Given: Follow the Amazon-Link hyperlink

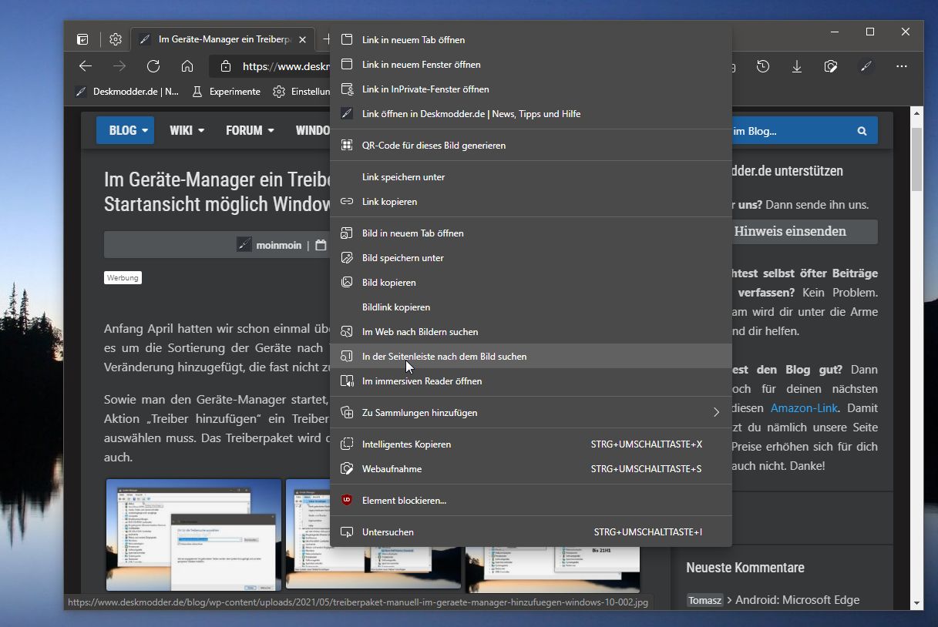Looking at the screenshot, I should click(804, 408).
